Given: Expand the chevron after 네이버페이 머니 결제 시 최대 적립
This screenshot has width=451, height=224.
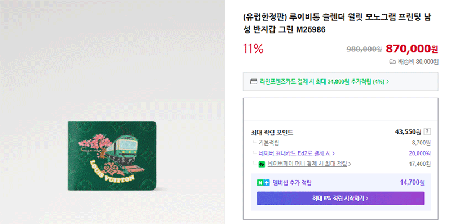Looking at the screenshot, I should click(350, 164).
